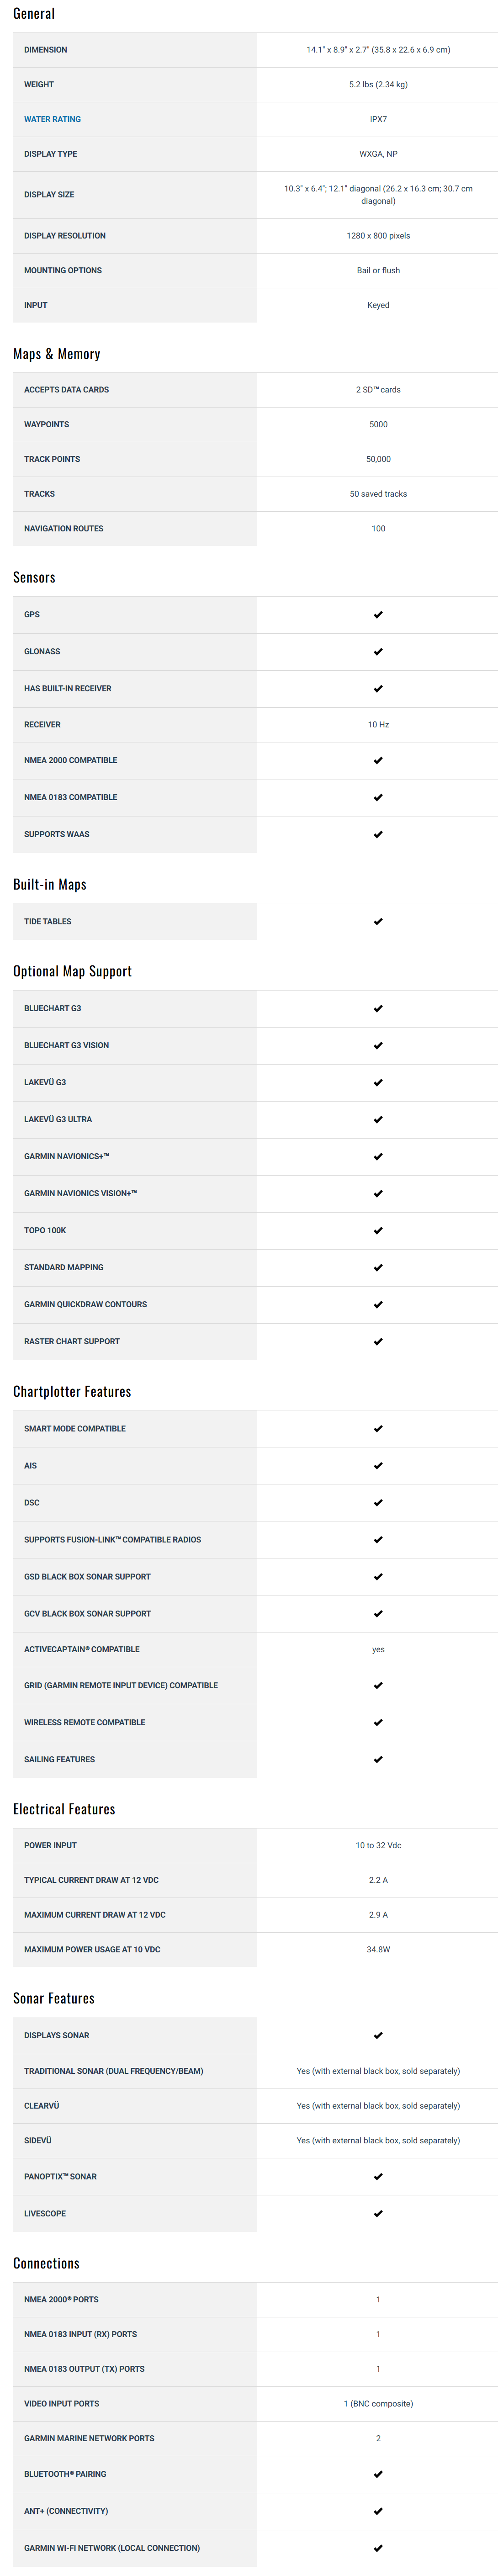Click the Chartplotter Features heading
The image size is (498, 2576).
click(x=72, y=1392)
